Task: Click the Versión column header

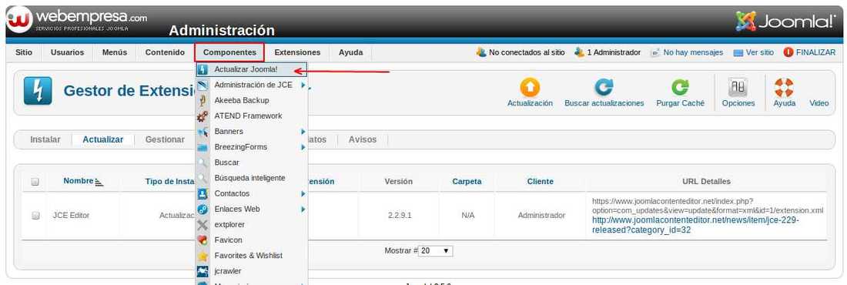Action: click(399, 182)
